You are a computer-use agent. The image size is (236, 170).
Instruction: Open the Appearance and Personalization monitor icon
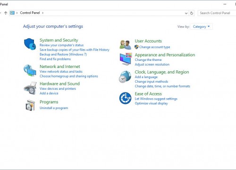[x=126, y=59]
